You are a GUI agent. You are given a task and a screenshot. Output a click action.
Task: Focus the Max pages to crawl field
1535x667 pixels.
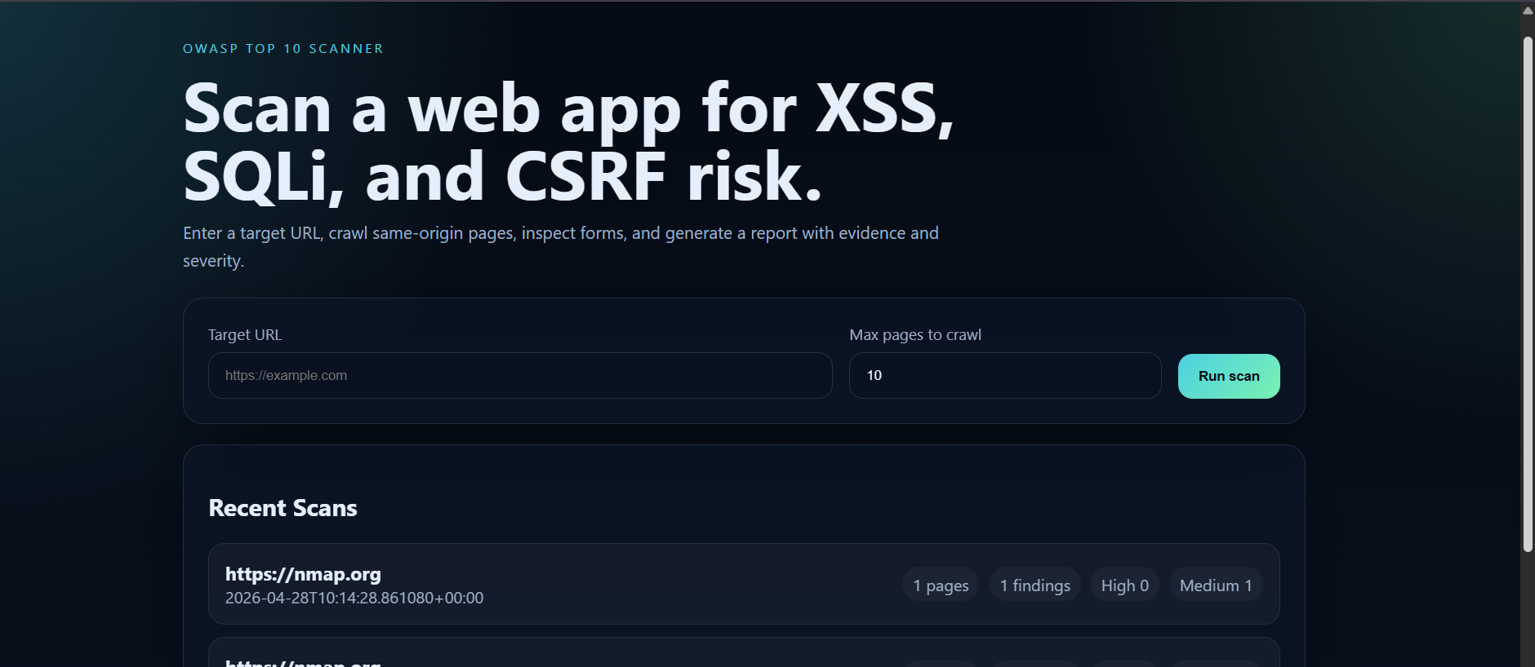pos(1005,375)
